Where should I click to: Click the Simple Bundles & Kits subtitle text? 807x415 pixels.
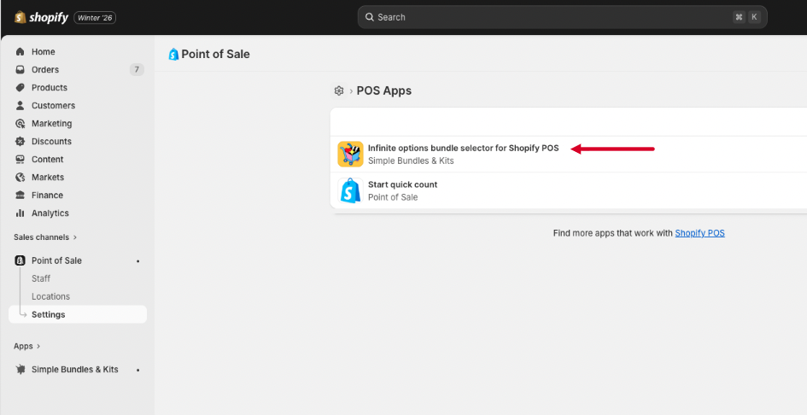411,161
